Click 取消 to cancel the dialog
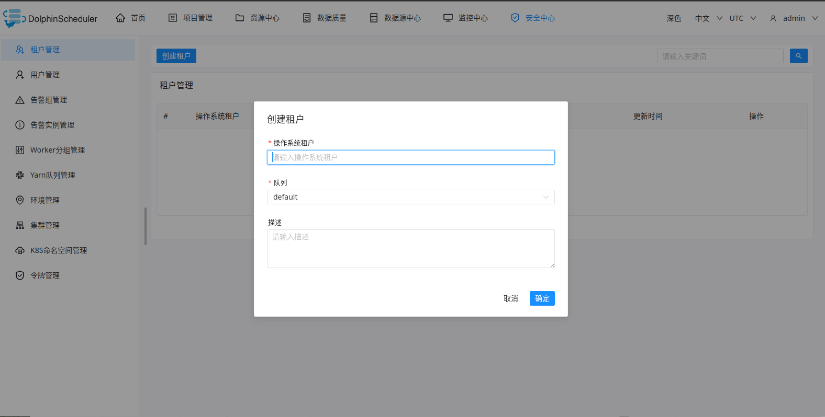This screenshot has height=417, width=825. coord(510,298)
